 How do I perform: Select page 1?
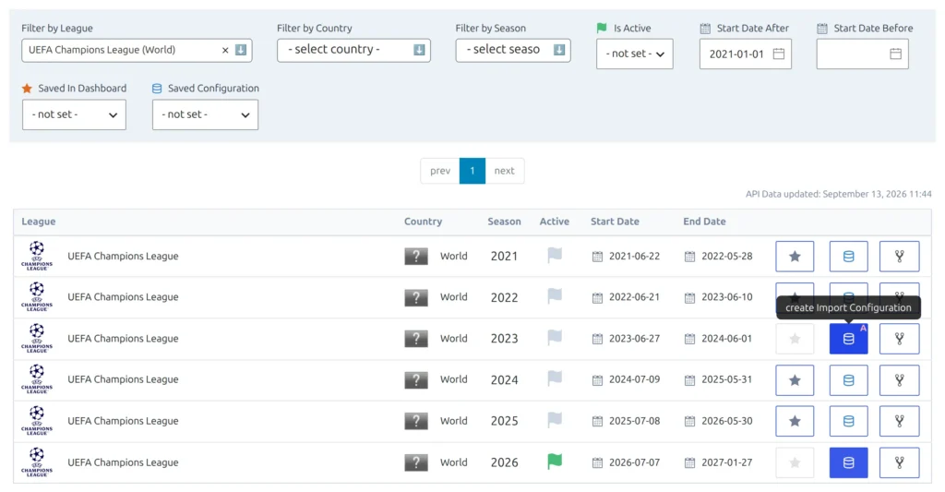tap(472, 171)
